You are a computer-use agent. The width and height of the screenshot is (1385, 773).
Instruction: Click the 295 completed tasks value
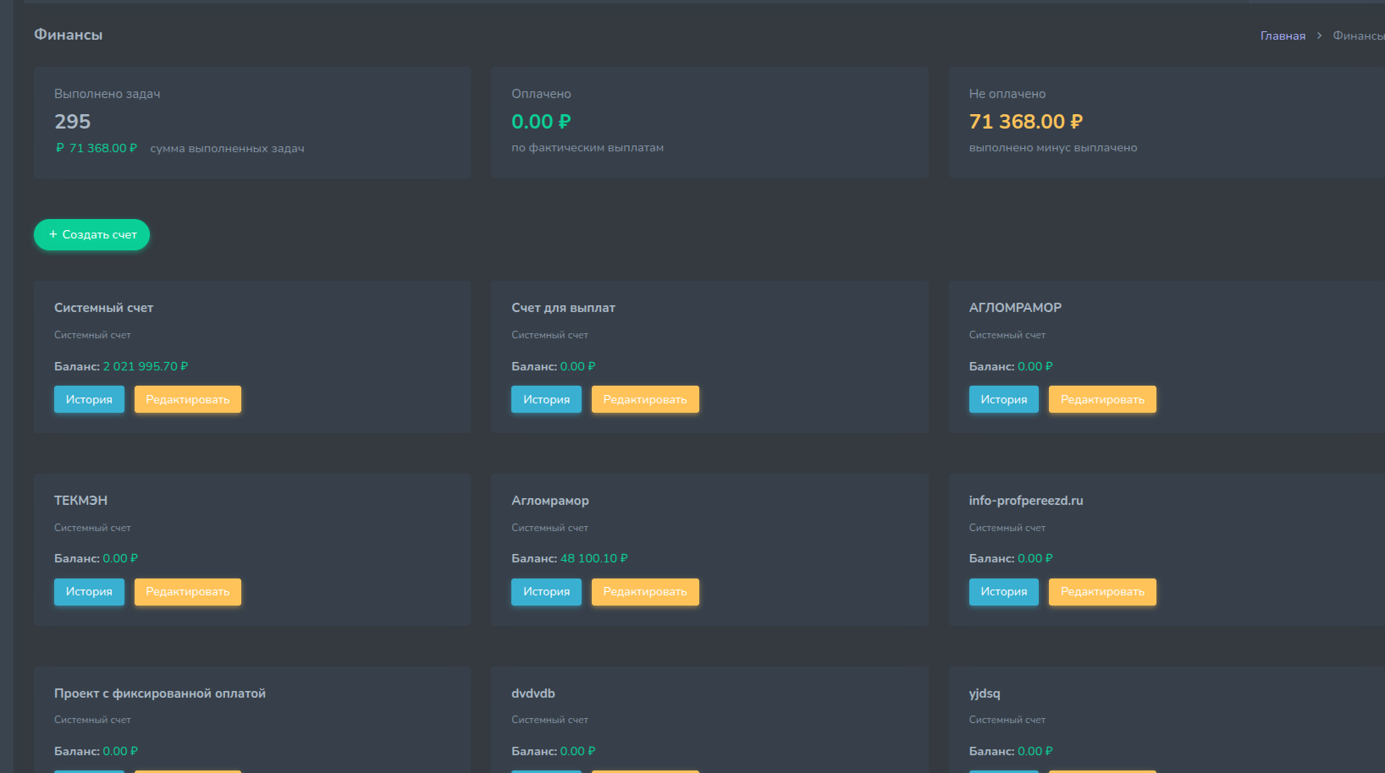(x=72, y=122)
